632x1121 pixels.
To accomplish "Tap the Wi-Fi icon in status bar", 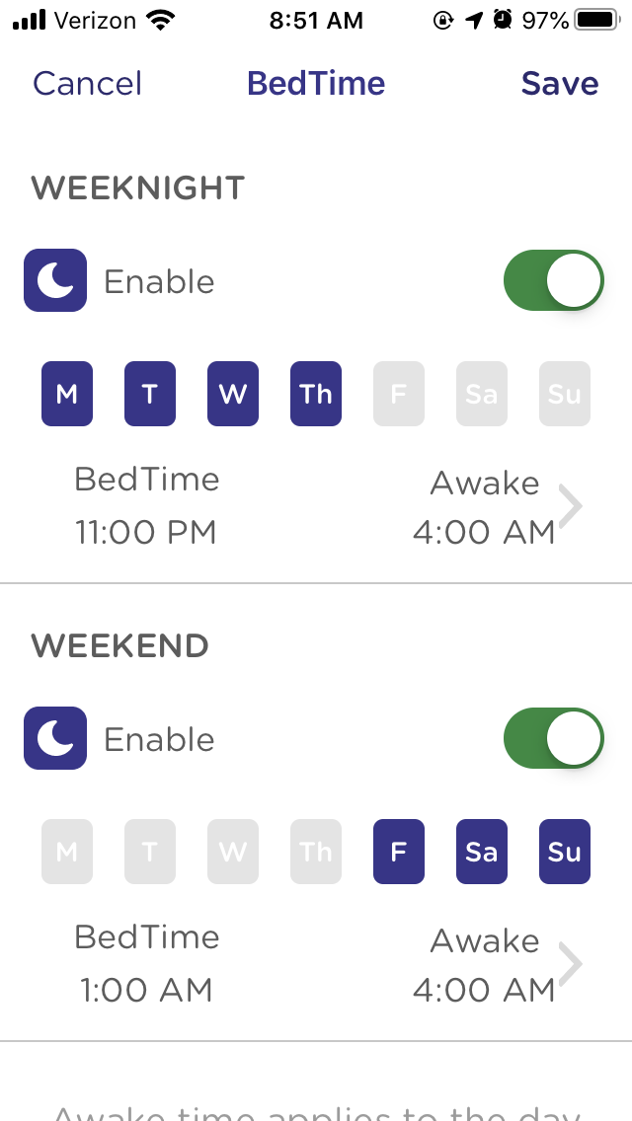I will point(157,20).
